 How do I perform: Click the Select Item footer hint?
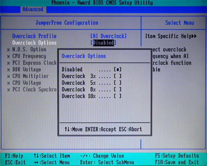[52, 156]
